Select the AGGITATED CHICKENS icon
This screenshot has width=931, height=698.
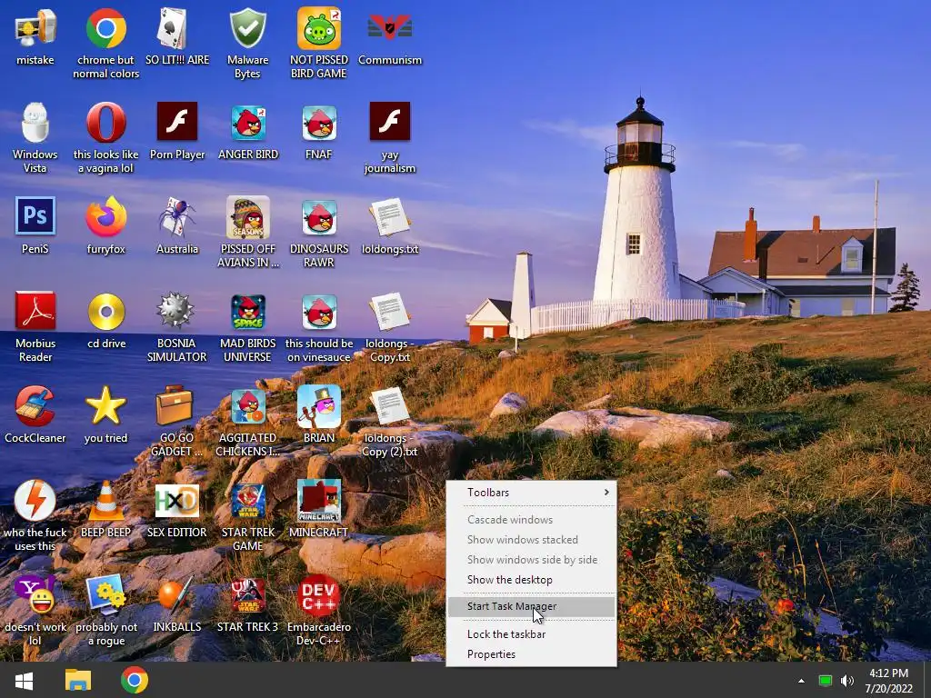point(247,407)
